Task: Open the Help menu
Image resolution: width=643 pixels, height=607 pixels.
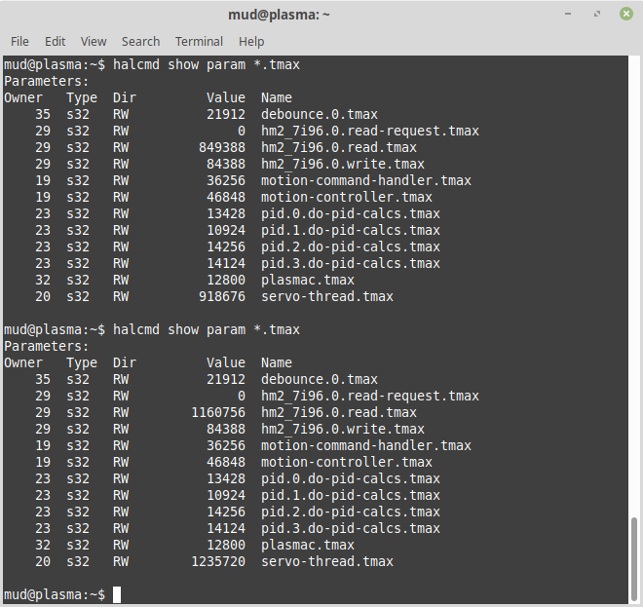Action: (251, 42)
